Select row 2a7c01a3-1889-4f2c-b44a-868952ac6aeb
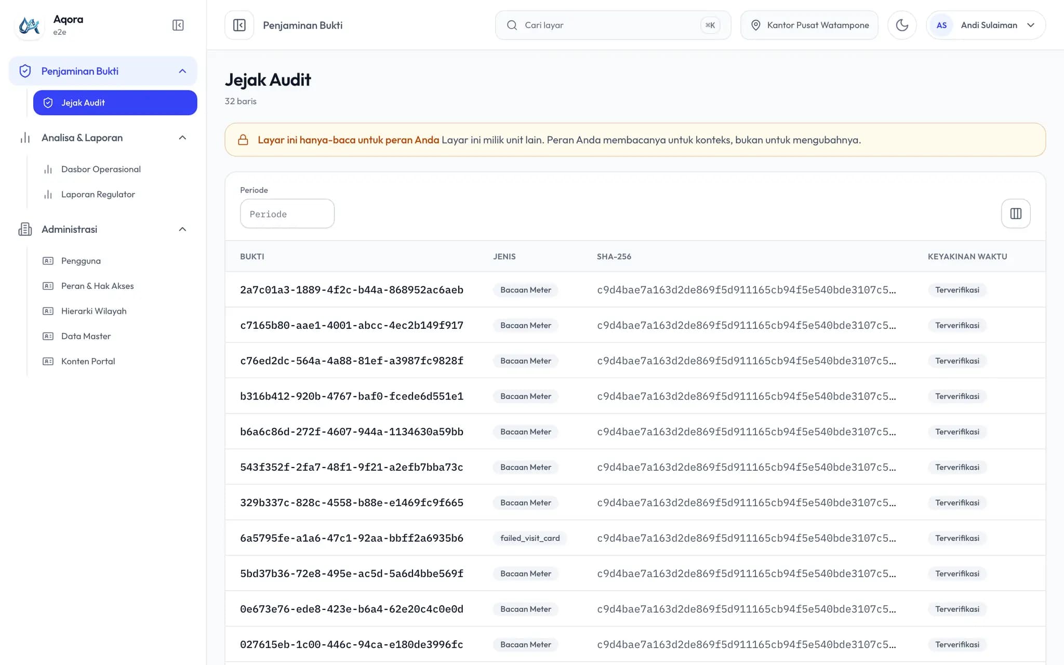The image size is (1064, 665). pos(635,290)
